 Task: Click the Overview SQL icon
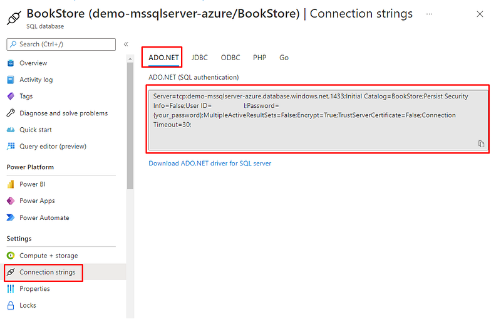pos(11,63)
